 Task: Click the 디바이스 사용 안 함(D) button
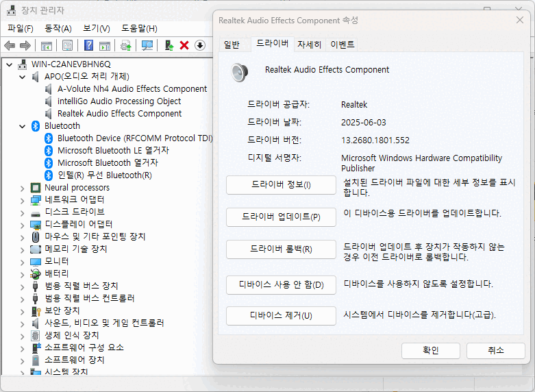[281, 285]
